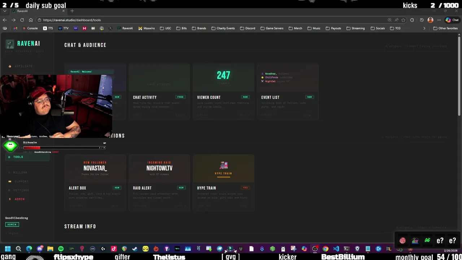Open the Copilot Chat button

(x=452, y=20)
